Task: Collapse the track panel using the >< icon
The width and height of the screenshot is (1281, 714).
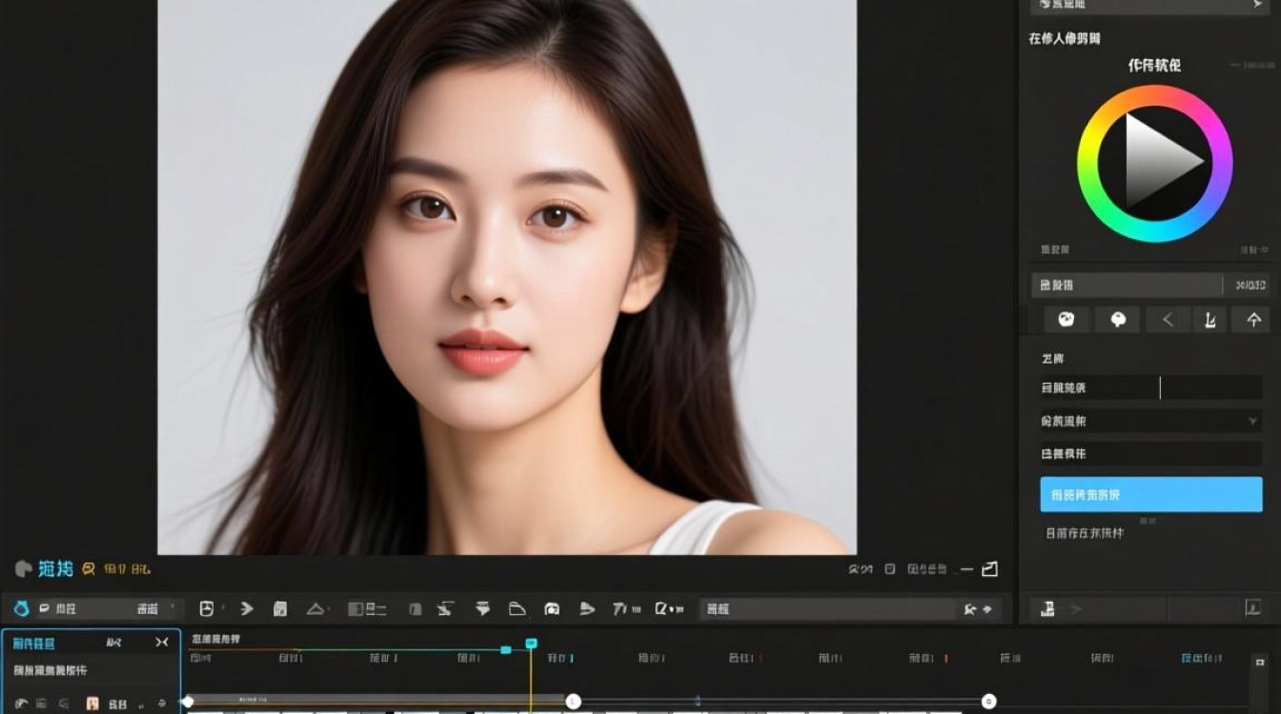Action: click(x=162, y=643)
